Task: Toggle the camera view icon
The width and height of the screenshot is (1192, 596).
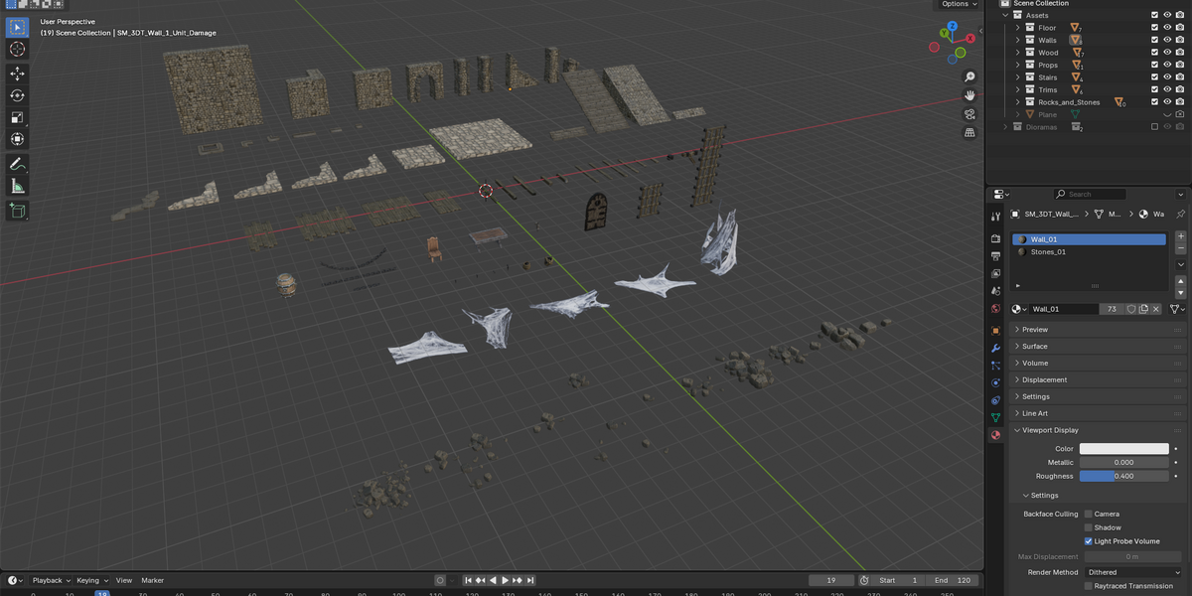Action: [969, 114]
